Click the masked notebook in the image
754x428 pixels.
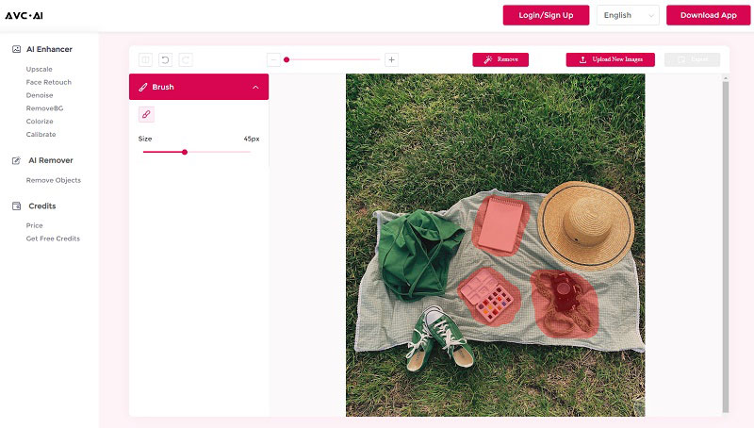click(x=501, y=224)
